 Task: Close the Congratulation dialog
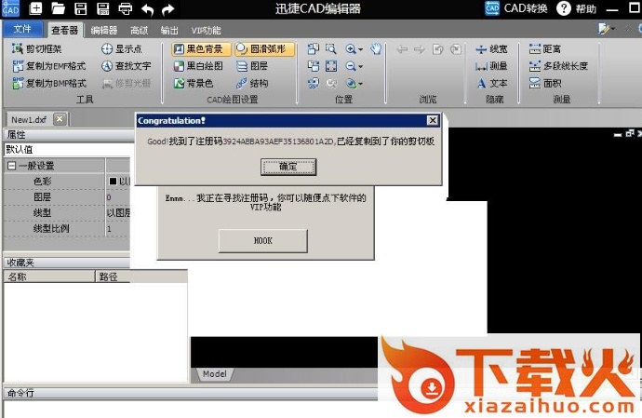pos(433,120)
